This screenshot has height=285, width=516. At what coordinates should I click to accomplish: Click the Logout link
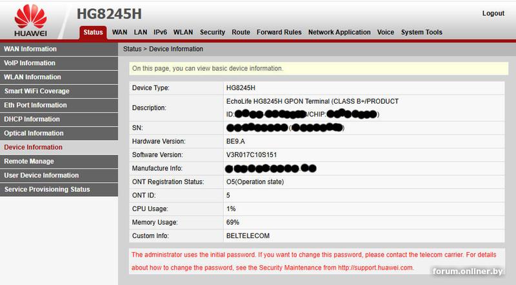[x=493, y=14]
